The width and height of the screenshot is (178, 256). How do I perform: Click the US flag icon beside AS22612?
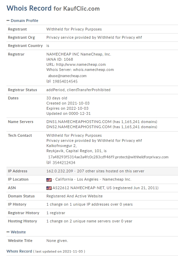pyautogui.click(x=49, y=188)
